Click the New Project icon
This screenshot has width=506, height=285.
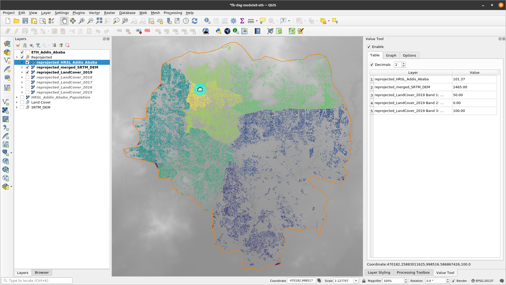[x=8, y=21]
